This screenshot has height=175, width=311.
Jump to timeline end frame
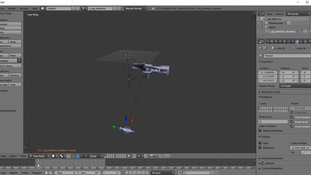pyautogui.click(x=147, y=173)
